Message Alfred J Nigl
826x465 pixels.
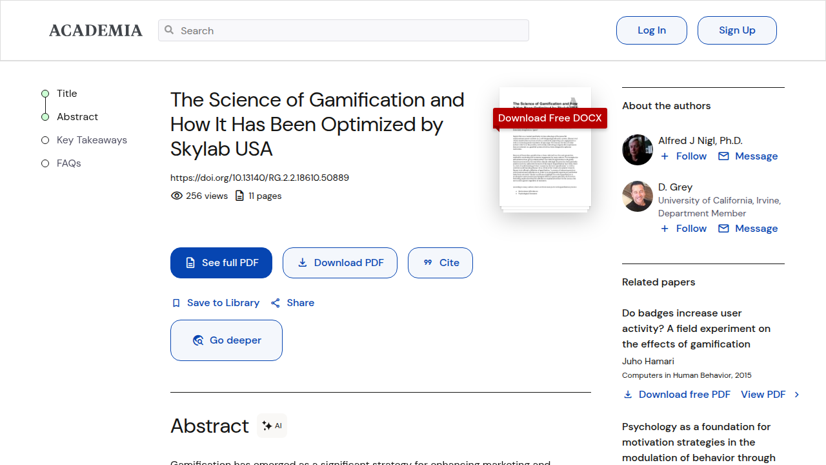pyautogui.click(x=756, y=156)
